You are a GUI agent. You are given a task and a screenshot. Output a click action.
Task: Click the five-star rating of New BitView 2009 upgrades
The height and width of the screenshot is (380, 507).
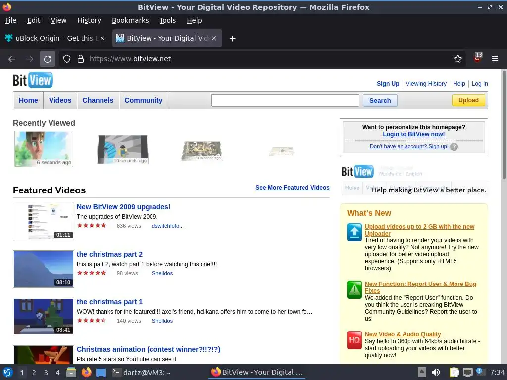(92, 226)
